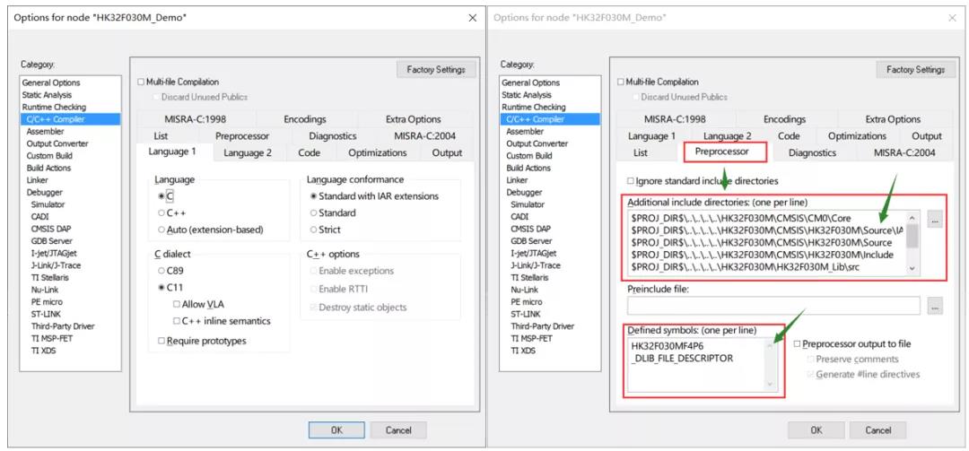Enable Allow VLA checkbox

tap(177, 304)
